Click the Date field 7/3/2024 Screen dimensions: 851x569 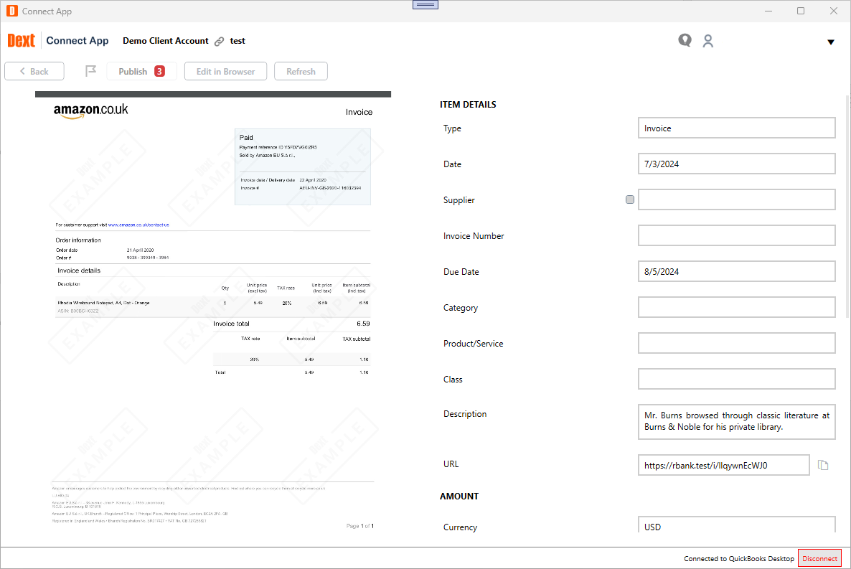coord(736,164)
